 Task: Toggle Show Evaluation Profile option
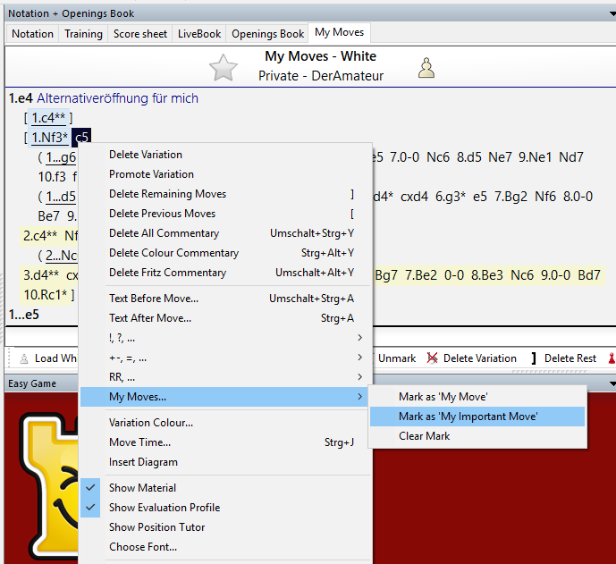click(164, 508)
